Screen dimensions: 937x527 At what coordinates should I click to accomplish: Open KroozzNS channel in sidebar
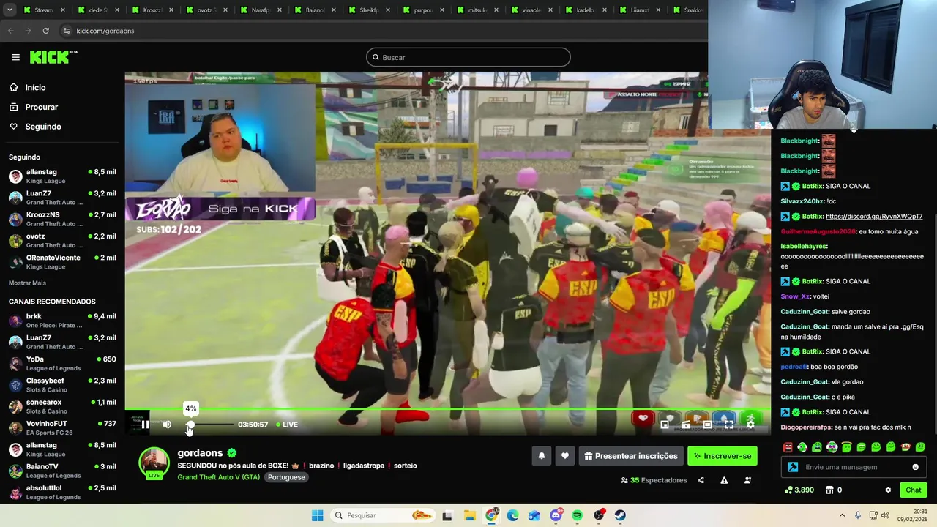pyautogui.click(x=62, y=219)
